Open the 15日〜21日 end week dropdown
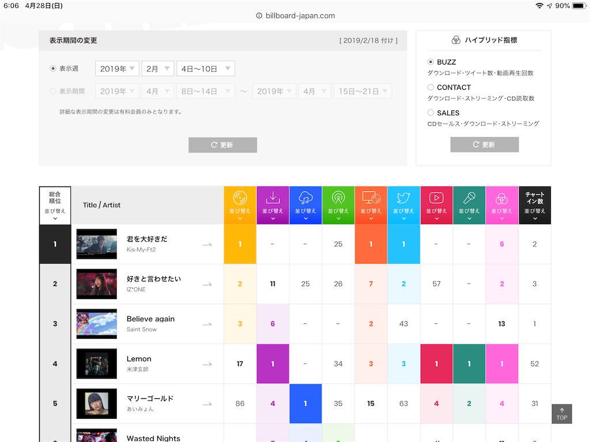 coord(363,91)
